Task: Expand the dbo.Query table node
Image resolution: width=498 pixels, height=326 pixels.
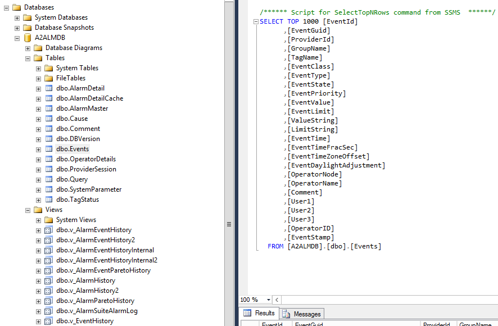Action: pyautogui.click(x=38, y=179)
